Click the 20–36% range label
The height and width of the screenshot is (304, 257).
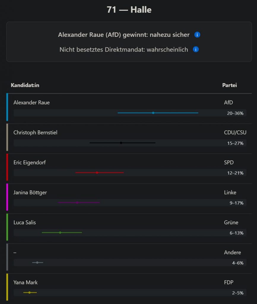[x=235, y=113]
